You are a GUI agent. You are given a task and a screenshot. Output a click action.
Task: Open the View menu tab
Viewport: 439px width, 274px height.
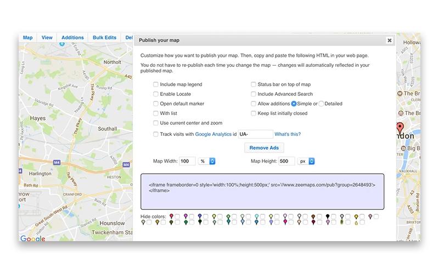coord(47,37)
